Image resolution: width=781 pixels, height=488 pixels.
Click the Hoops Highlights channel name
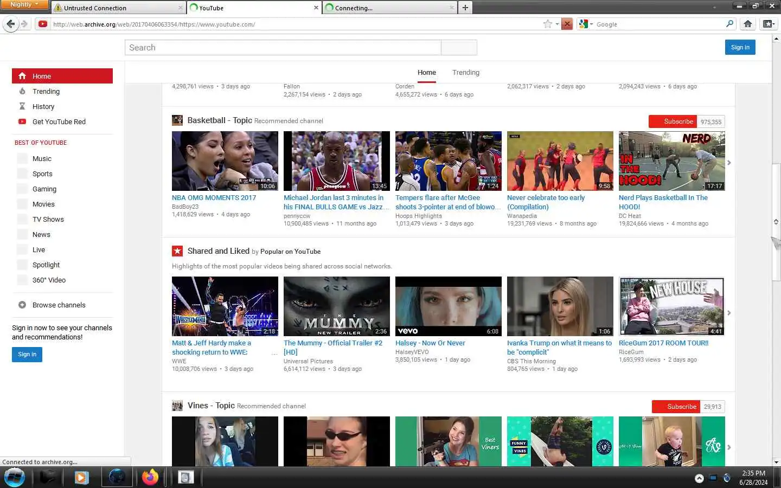[419, 216]
